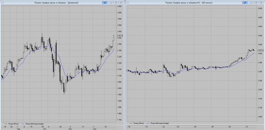Click date '23' on the 60-minute chart time axis
Image resolution: width=265 pixels, height=130 pixels.
178,127
